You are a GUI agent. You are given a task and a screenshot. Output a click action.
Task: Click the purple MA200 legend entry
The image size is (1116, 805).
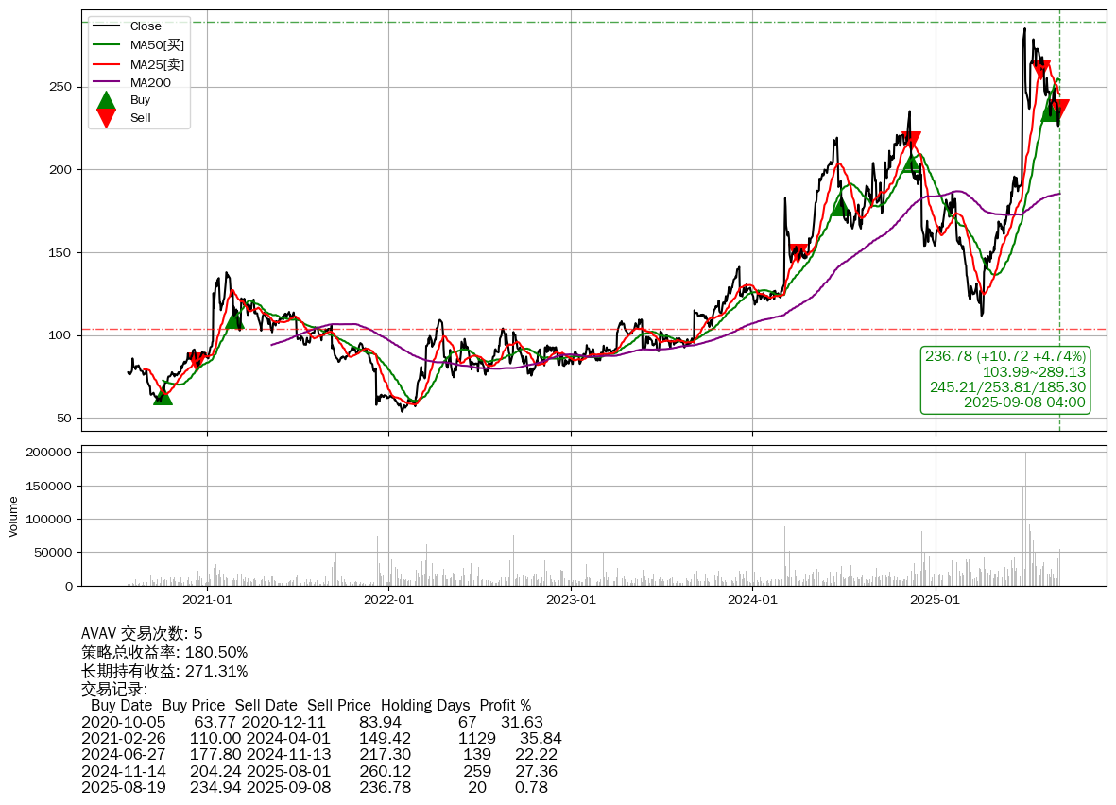[150, 82]
